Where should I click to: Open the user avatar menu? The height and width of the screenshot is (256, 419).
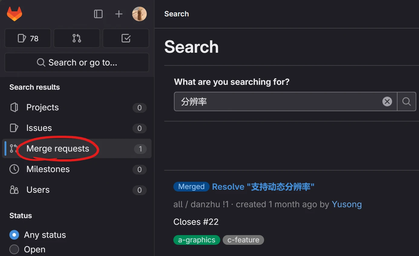click(139, 14)
